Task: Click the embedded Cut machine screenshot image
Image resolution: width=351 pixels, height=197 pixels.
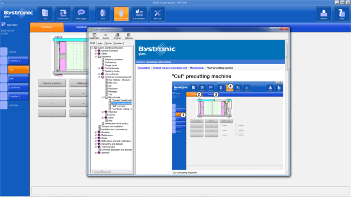Action: [x=228, y=125]
